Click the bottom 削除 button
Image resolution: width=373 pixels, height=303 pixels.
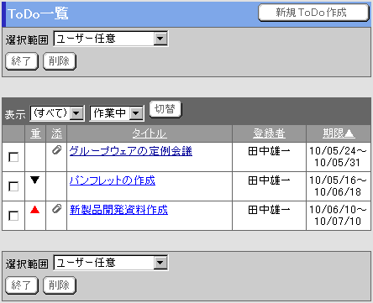tap(60, 285)
